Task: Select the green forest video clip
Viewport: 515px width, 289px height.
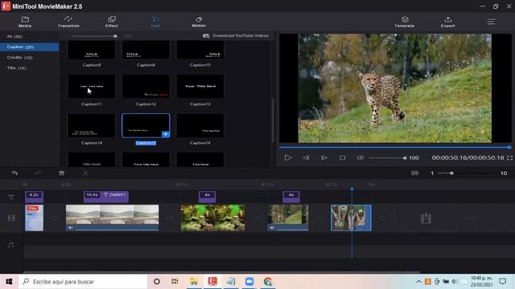Action: coord(212,218)
